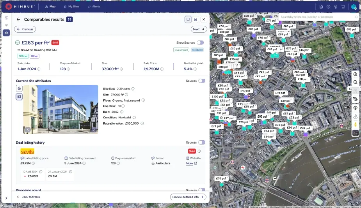361x208 pixels.
Task: Go to the Alerts tab
Action: pyautogui.click(x=94, y=7)
